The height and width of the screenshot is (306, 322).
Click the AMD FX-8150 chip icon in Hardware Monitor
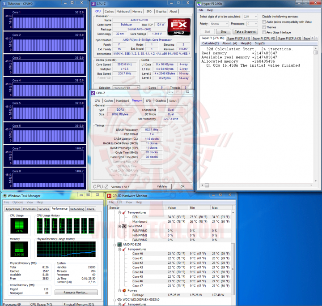tap(119, 245)
